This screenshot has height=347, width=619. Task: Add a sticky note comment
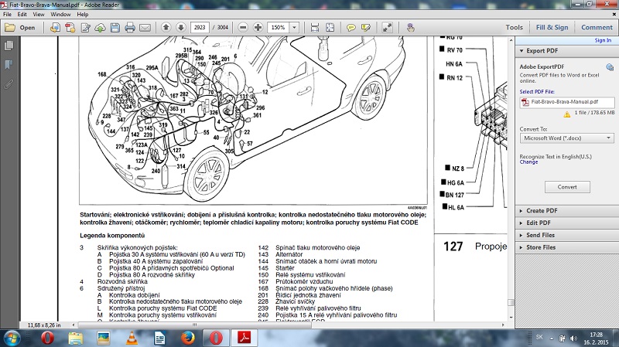[351, 27]
